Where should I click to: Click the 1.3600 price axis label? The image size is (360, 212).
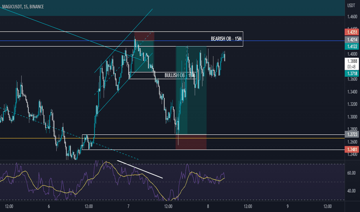[352, 79]
